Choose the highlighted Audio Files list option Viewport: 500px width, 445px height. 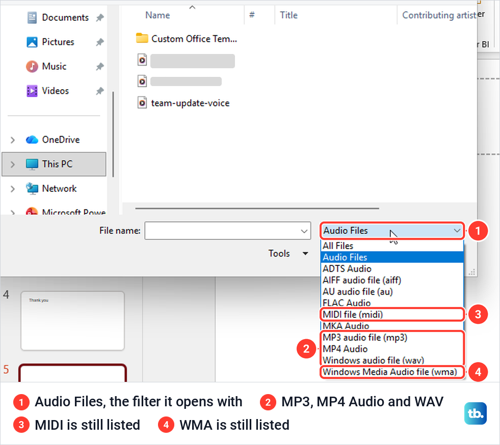click(x=392, y=258)
